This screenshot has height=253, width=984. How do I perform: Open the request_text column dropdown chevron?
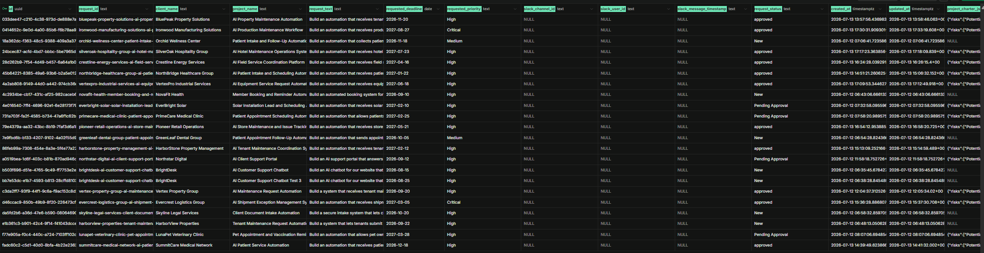377,9
